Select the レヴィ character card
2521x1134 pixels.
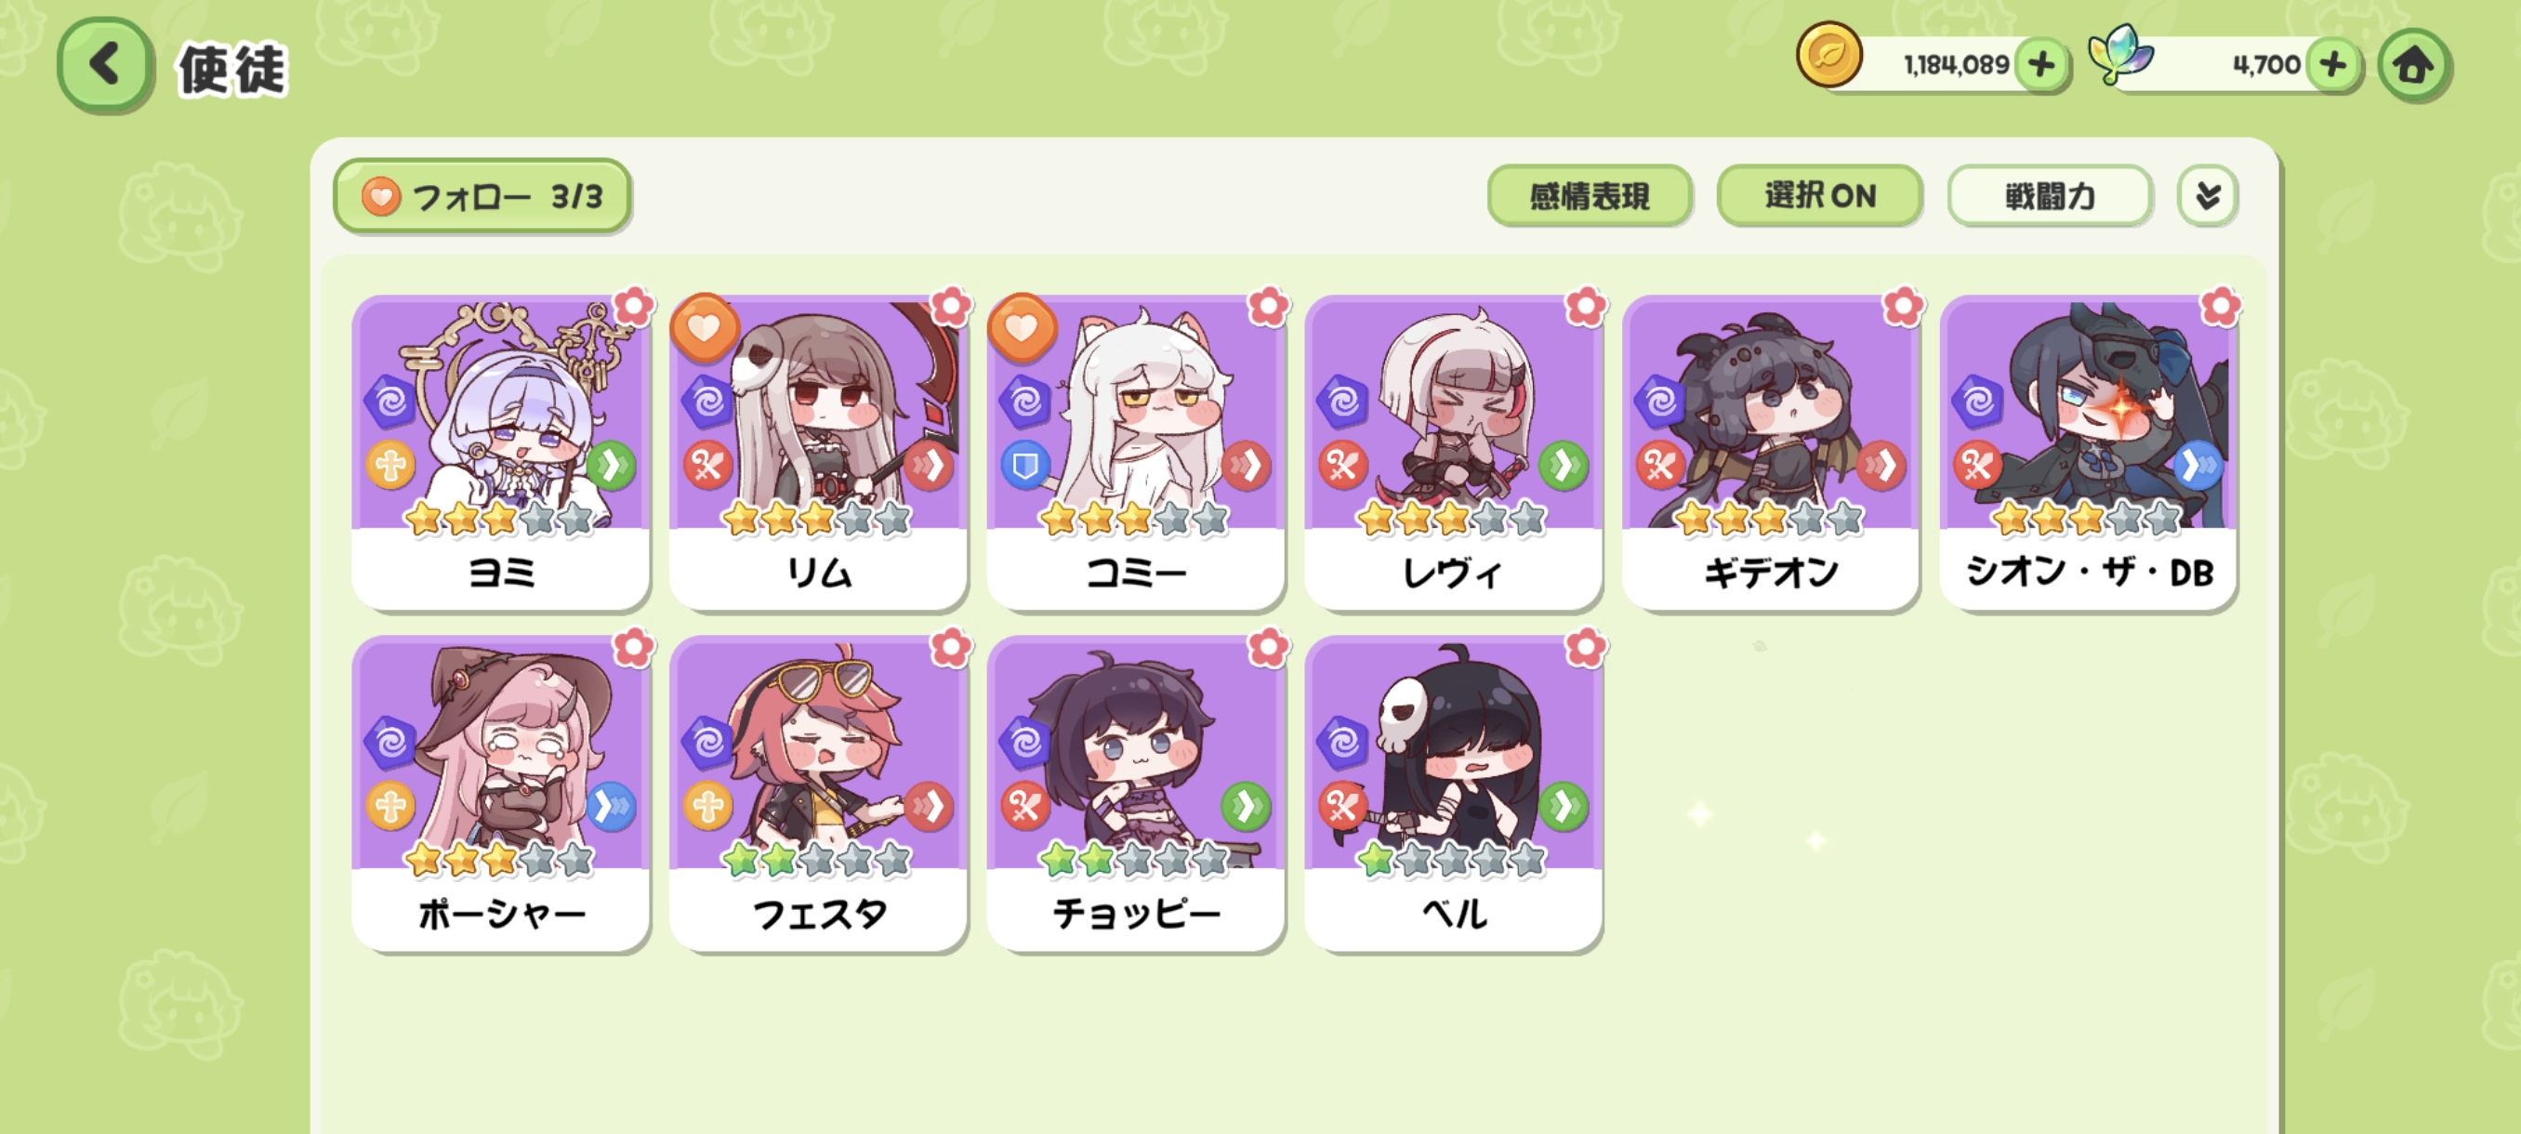click(x=1453, y=452)
